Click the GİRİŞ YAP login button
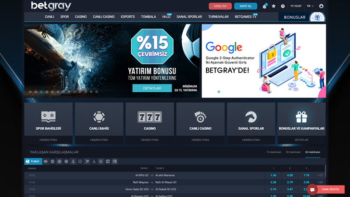Screen dimensions: 350x197 pos(220,6)
